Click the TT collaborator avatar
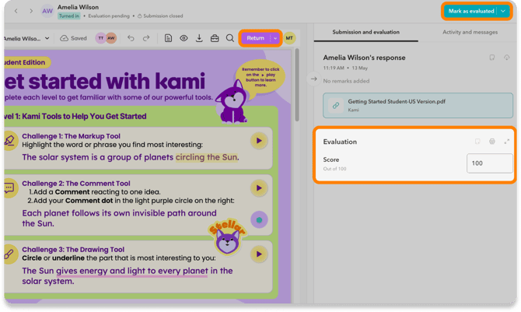 (100, 38)
